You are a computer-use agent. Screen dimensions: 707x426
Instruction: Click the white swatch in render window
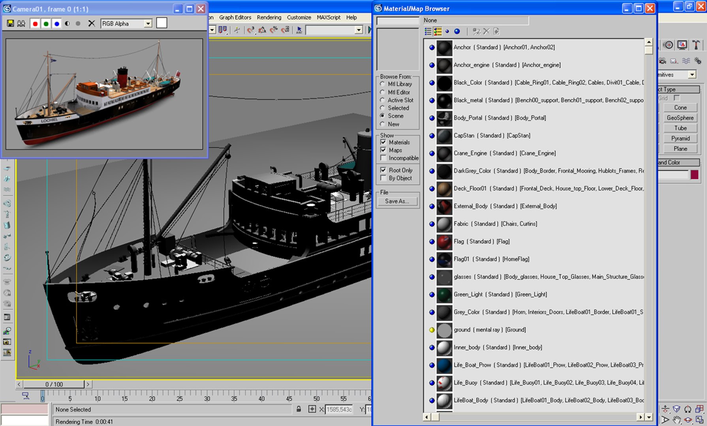point(162,23)
